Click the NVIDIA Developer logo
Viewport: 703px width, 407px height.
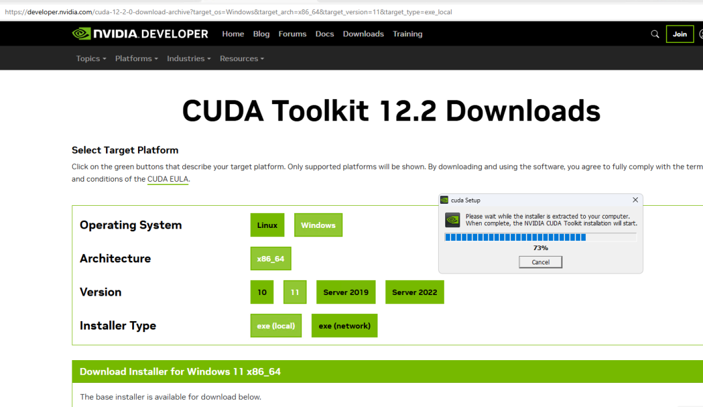pyautogui.click(x=140, y=34)
